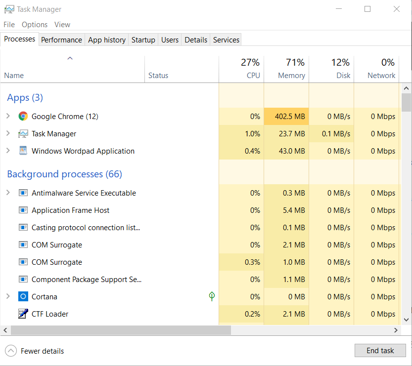This screenshot has height=366, width=412.
Task: Select the CTF Loader process name
Action: coord(50,314)
